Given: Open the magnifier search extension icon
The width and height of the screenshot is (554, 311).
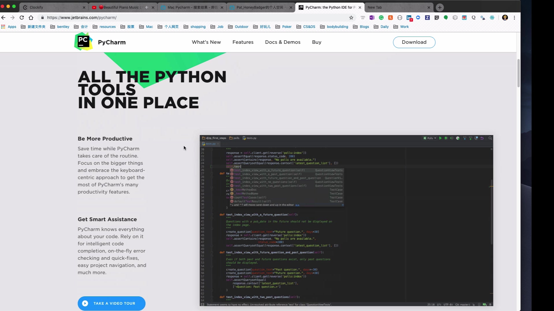Looking at the screenshot, I should point(483,18).
